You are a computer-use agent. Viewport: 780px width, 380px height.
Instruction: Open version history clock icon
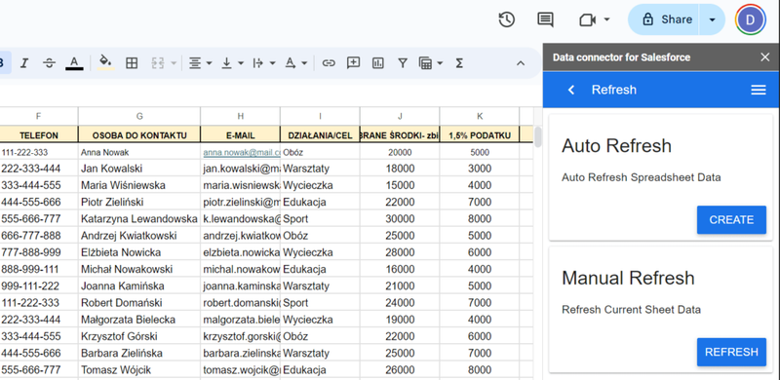tap(506, 19)
